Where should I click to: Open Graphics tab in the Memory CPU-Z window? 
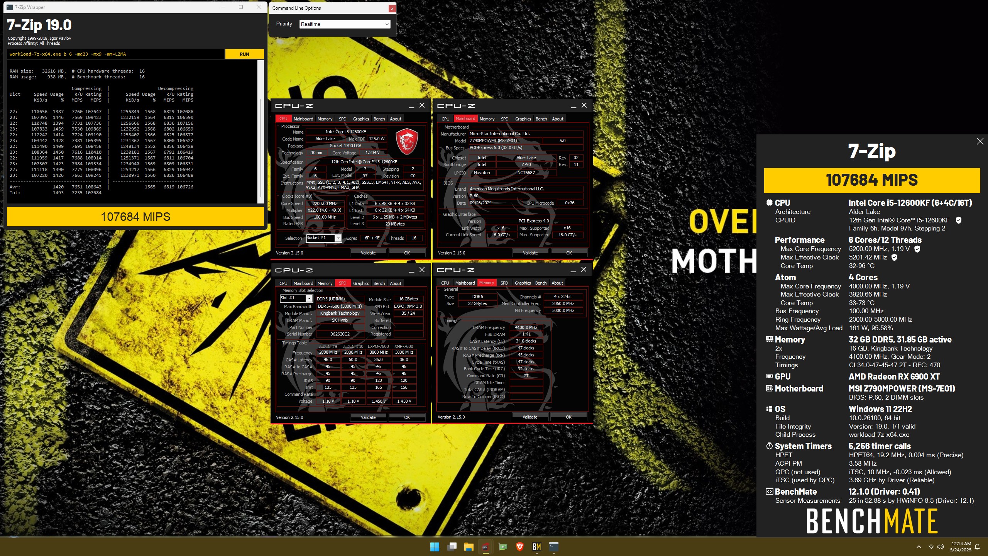coord(523,283)
